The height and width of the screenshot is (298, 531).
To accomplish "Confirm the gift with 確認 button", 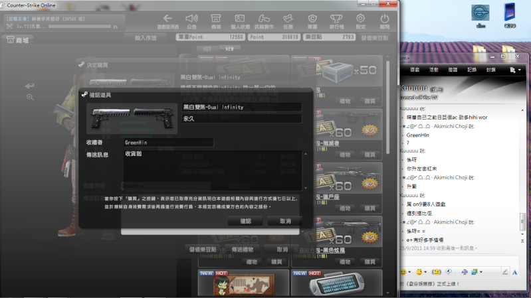I will pyautogui.click(x=245, y=221).
